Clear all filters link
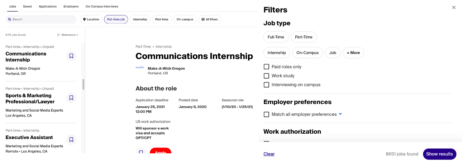 (269, 154)
